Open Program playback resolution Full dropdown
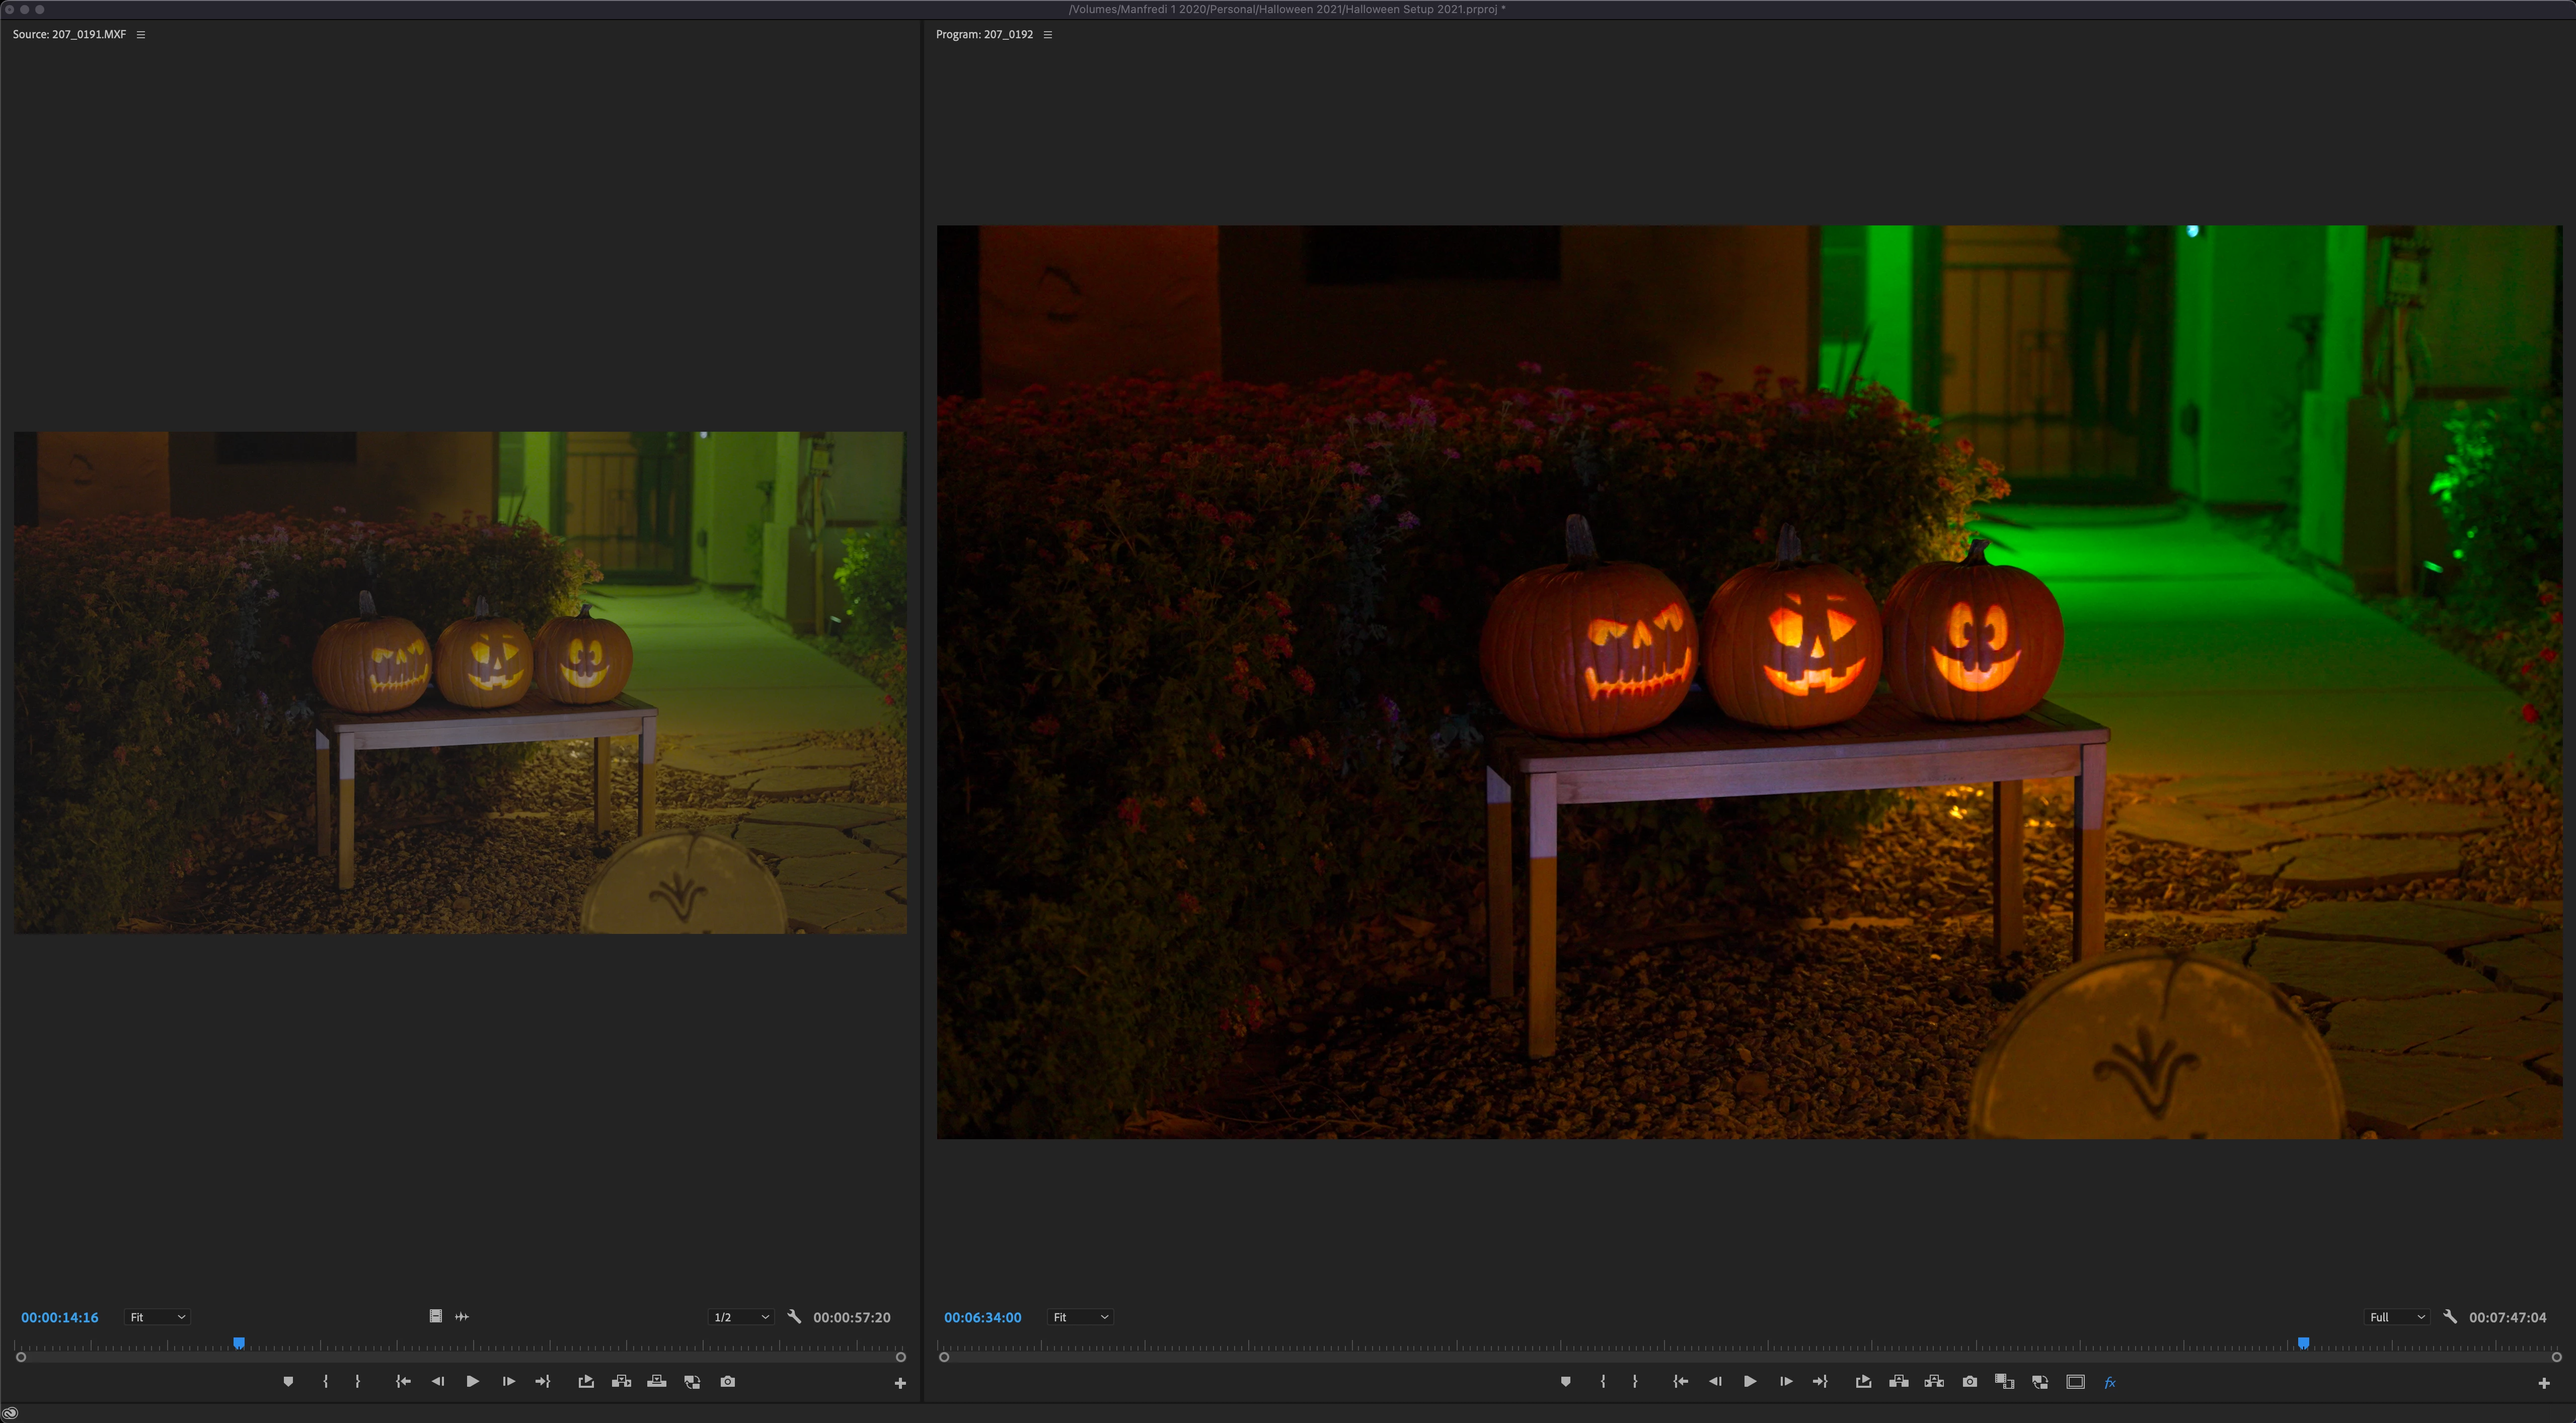 [2396, 1317]
